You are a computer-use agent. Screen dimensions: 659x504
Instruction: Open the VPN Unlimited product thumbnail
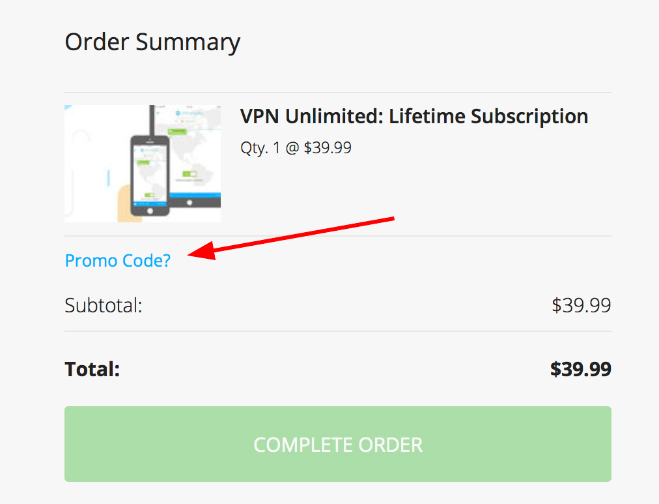(143, 164)
